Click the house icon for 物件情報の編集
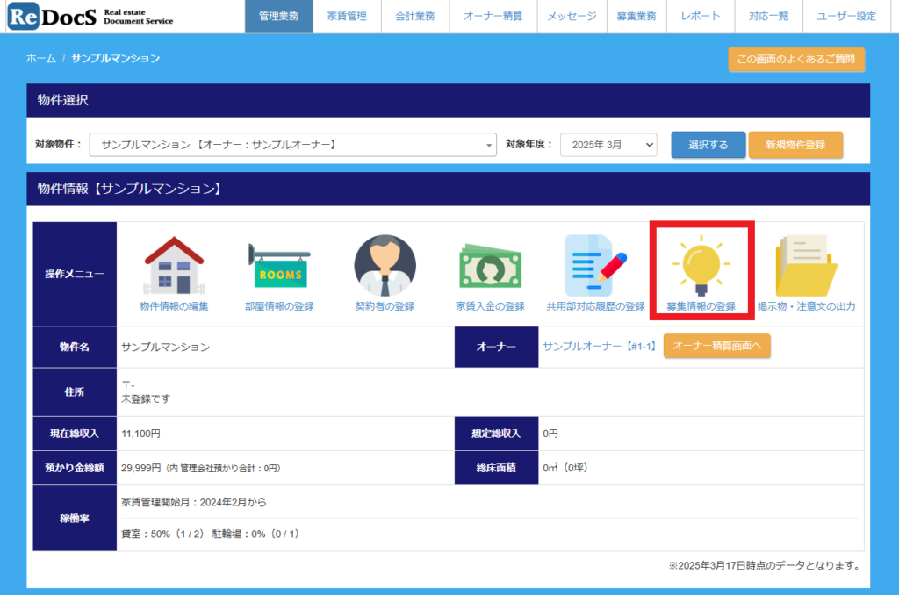The width and height of the screenshot is (899, 595). pos(174,265)
